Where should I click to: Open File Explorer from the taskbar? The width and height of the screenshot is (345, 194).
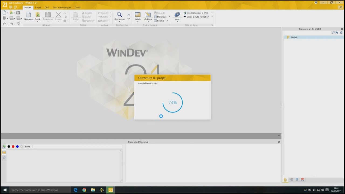[93, 190]
